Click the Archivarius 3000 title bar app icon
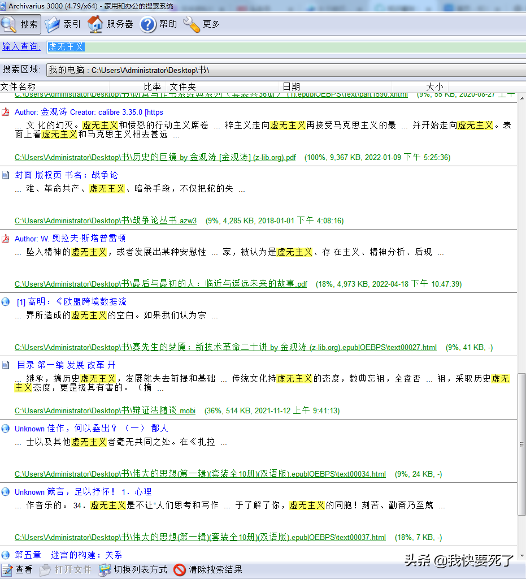The width and height of the screenshot is (526, 579). [x=3, y=6]
